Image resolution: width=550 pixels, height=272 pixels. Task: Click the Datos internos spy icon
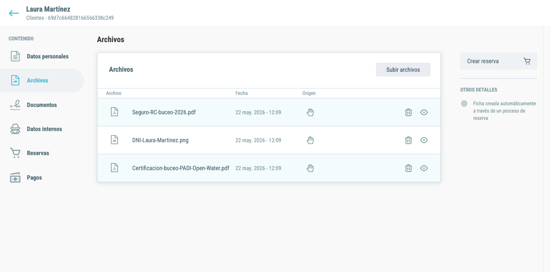(x=15, y=129)
